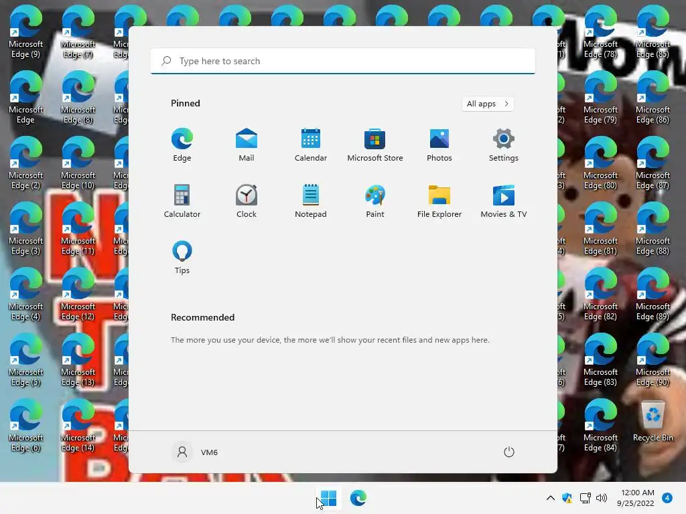Image resolution: width=686 pixels, height=514 pixels.
Task: Select Microsoft Edge (90) desktop shortcut
Action: (653, 360)
